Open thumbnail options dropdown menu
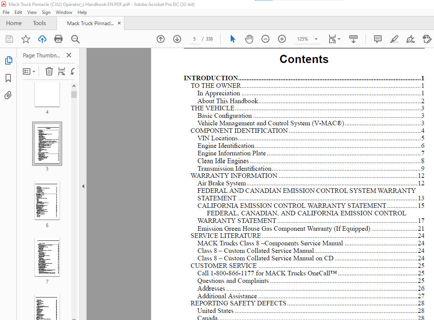This screenshot has width=434, height=320. click(29, 72)
